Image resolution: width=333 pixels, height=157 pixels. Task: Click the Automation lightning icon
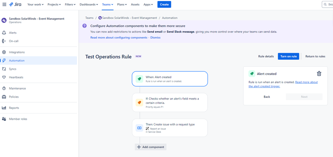point(4,60)
